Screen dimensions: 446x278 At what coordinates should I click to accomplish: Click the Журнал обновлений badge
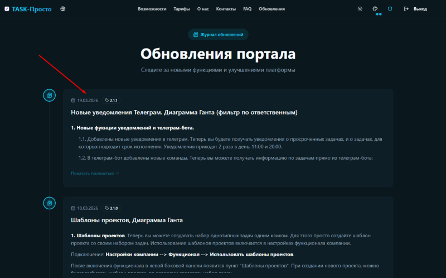click(218, 35)
